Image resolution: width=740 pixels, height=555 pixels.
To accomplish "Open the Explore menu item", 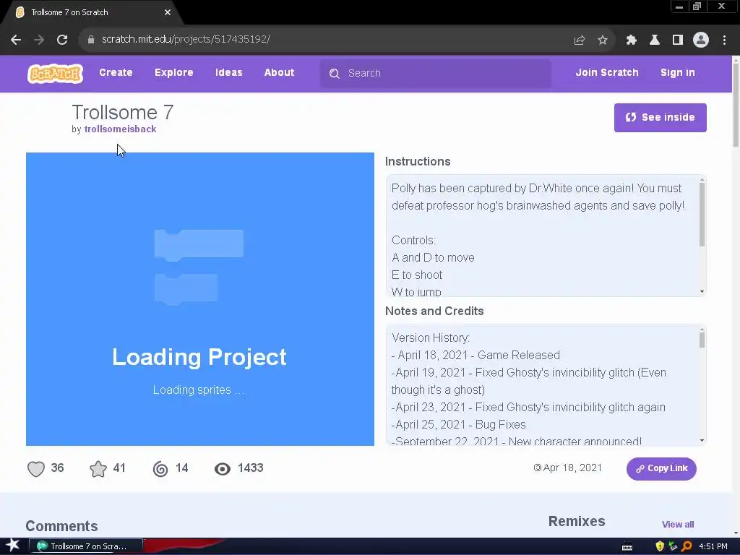I will click(x=174, y=73).
